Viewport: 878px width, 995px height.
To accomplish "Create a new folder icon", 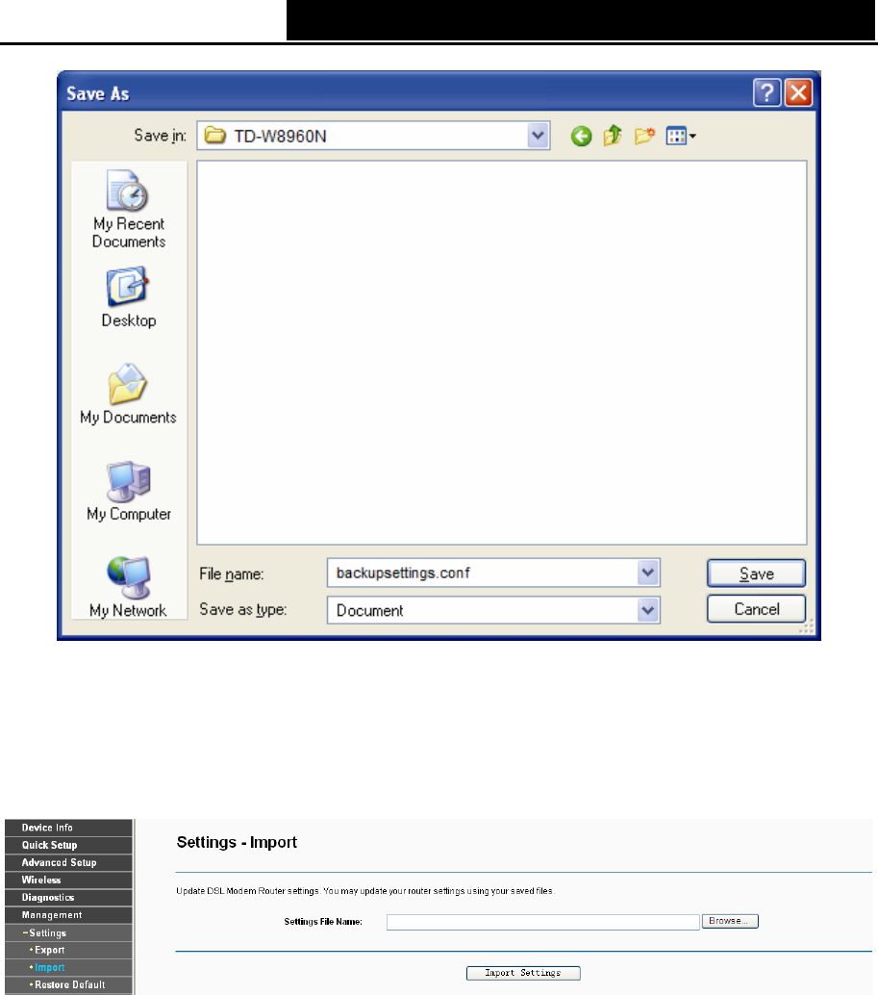I will click(x=644, y=136).
